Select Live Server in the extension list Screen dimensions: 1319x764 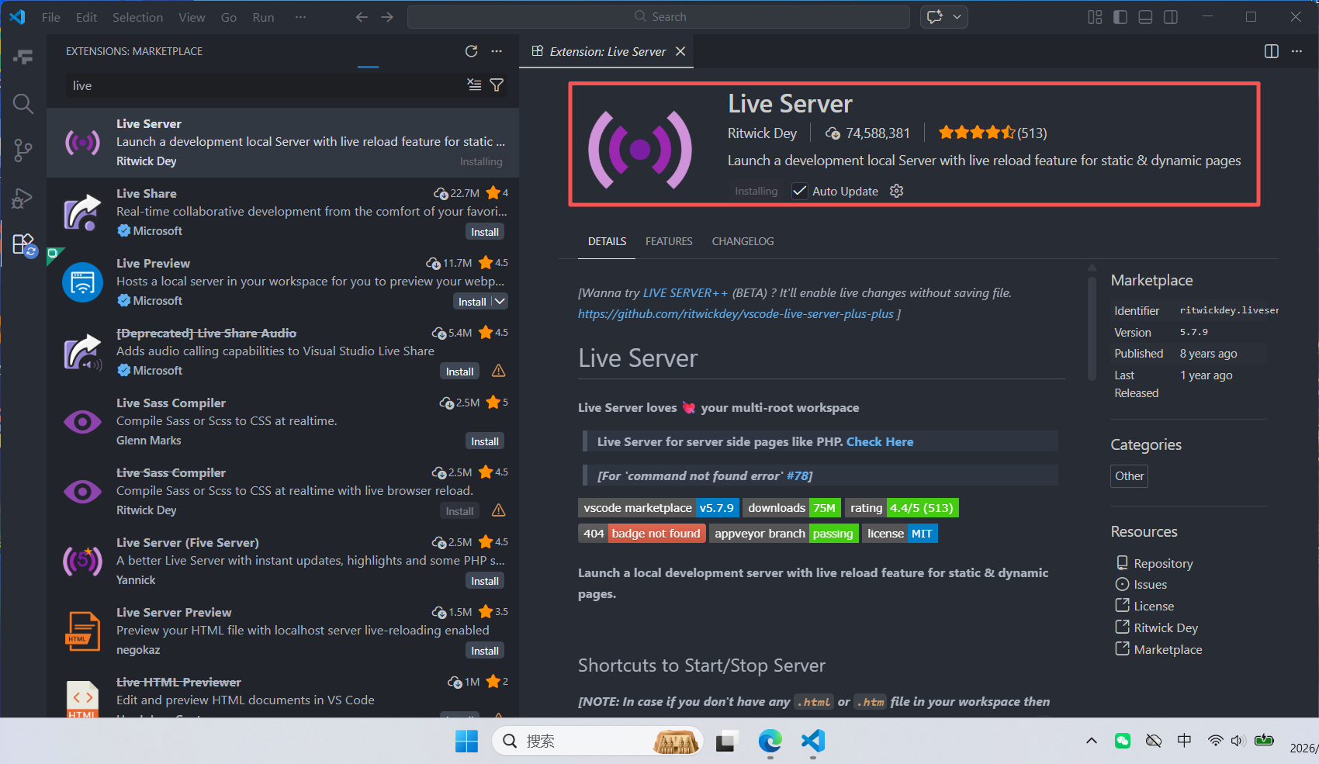coord(282,143)
